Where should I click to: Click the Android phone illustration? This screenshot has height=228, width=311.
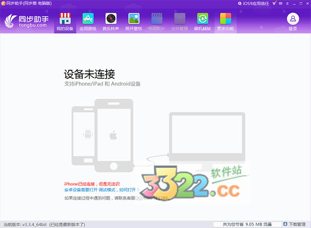pos(83,135)
